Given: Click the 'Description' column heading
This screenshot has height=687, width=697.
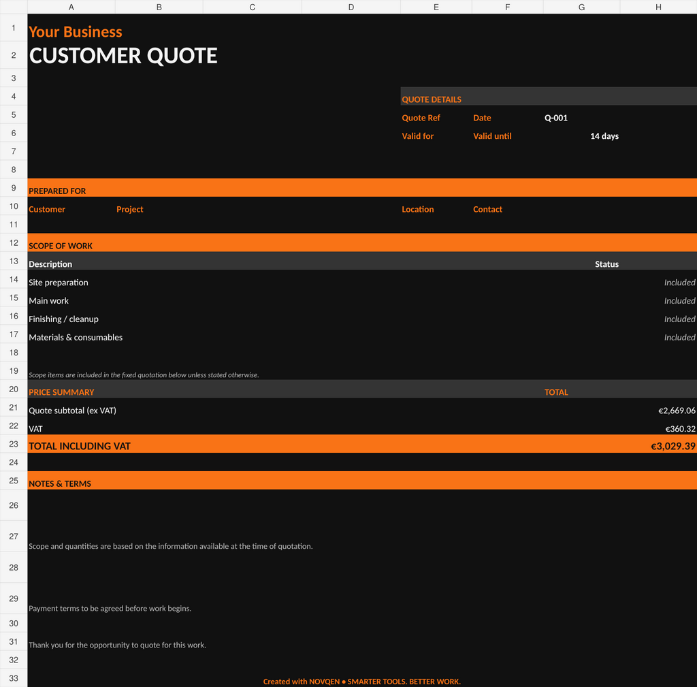Looking at the screenshot, I should 50,264.
